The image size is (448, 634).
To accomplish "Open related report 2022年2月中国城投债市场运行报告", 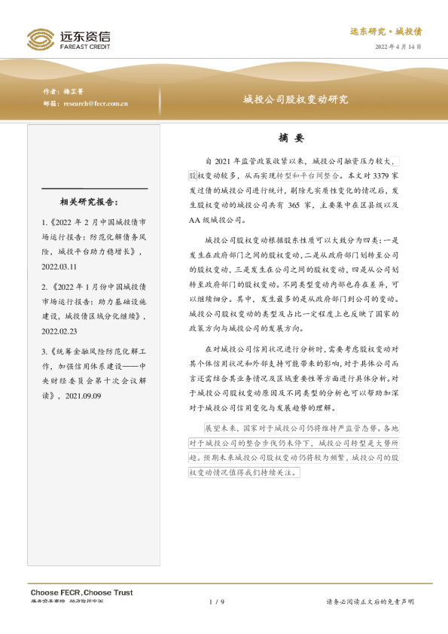I will [94, 237].
